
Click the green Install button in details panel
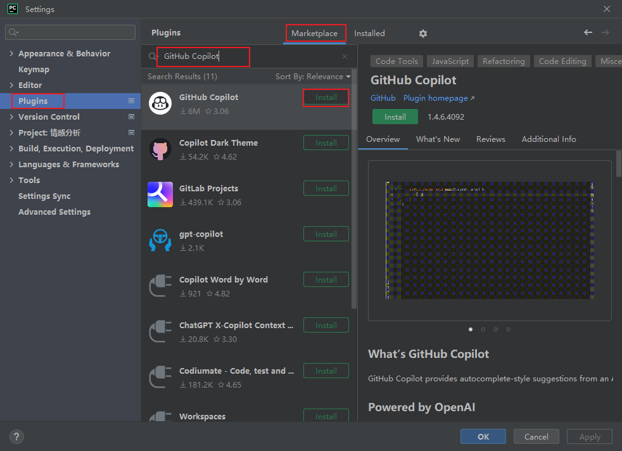pos(395,117)
